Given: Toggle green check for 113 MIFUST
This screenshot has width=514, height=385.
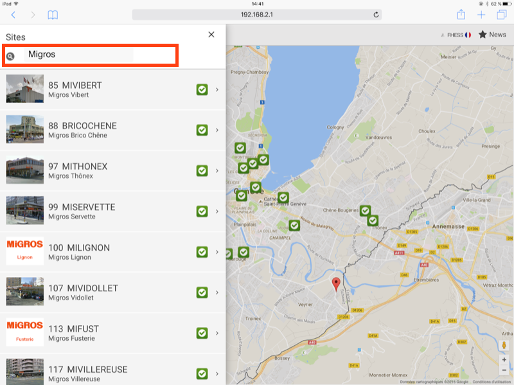Looking at the screenshot, I should click(x=202, y=333).
